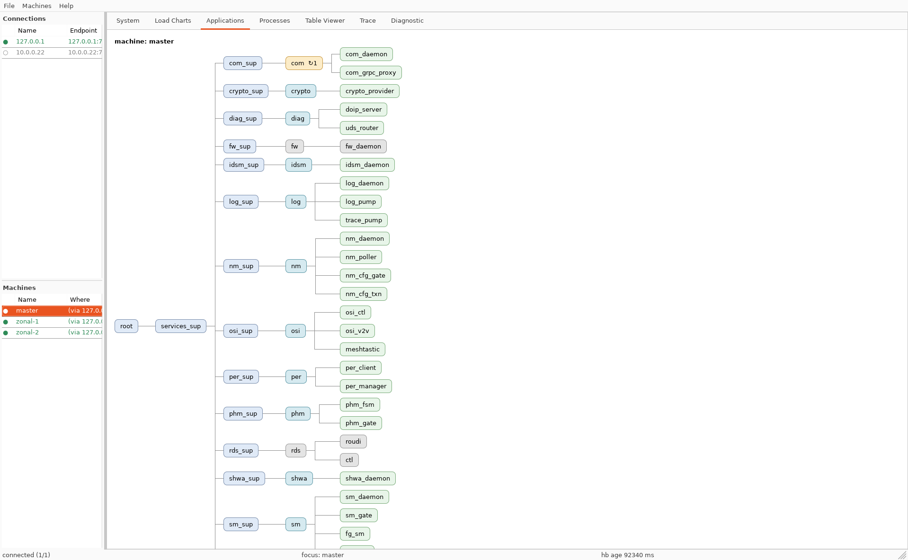
Task: Open the Help menu
Action: pyautogui.click(x=66, y=6)
